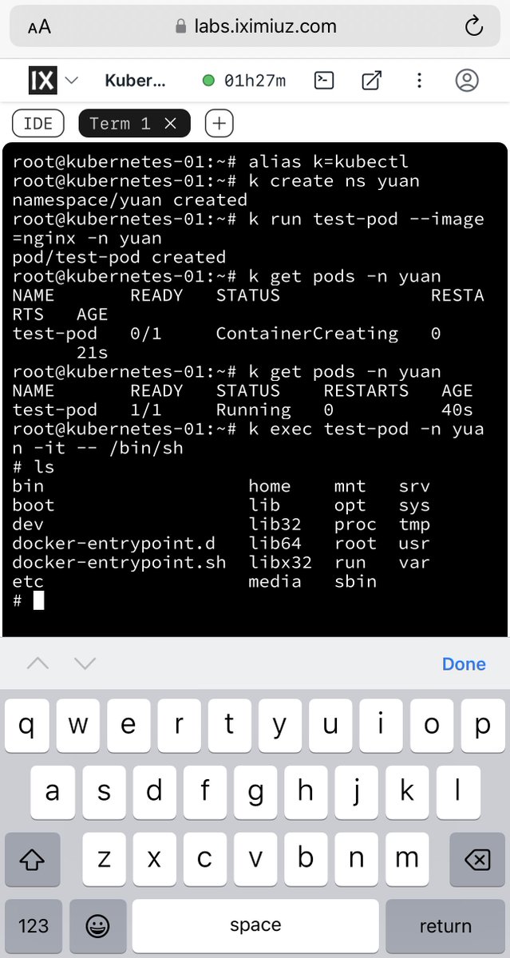Click docker-entrypoint.sh in ls output
The width and height of the screenshot is (510, 958).
pos(119,562)
